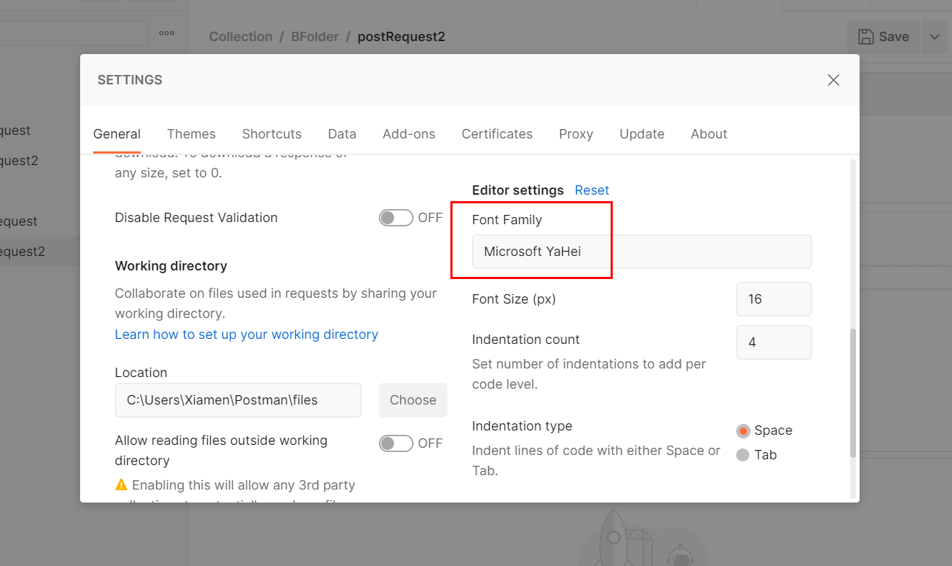Click BFolder in the breadcrumb
Viewport: 952px width, 566px height.
tap(315, 37)
